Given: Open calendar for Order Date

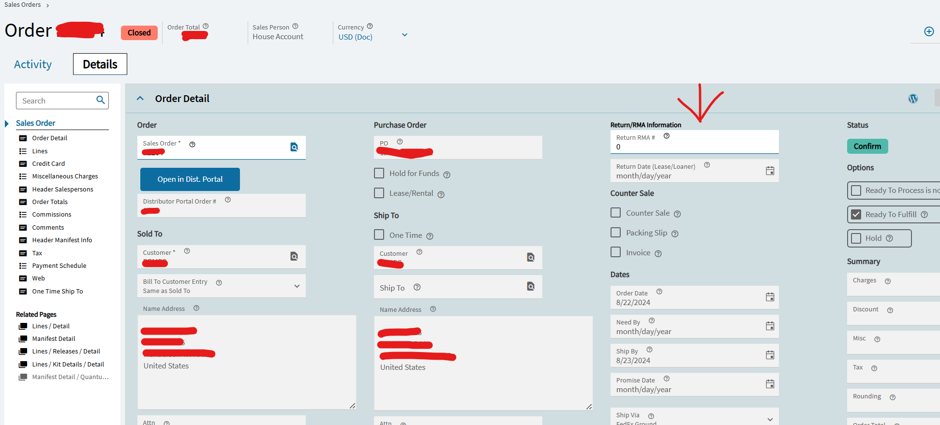Looking at the screenshot, I should tap(770, 297).
